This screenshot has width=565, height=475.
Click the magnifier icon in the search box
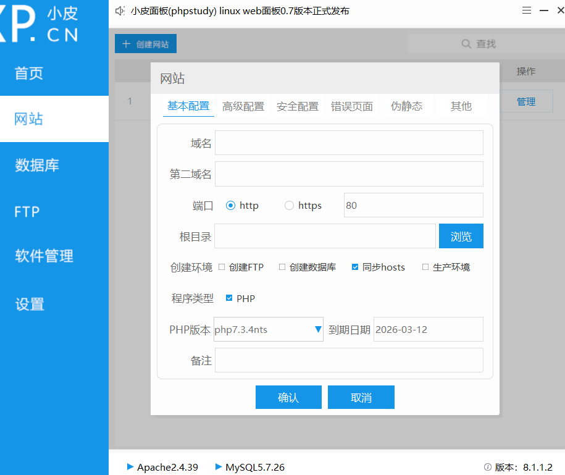(x=466, y=43)
